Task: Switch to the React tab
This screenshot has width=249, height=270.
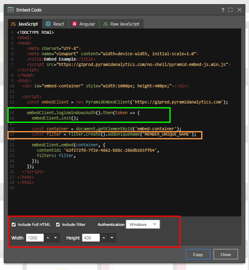Action: (55, 24)
